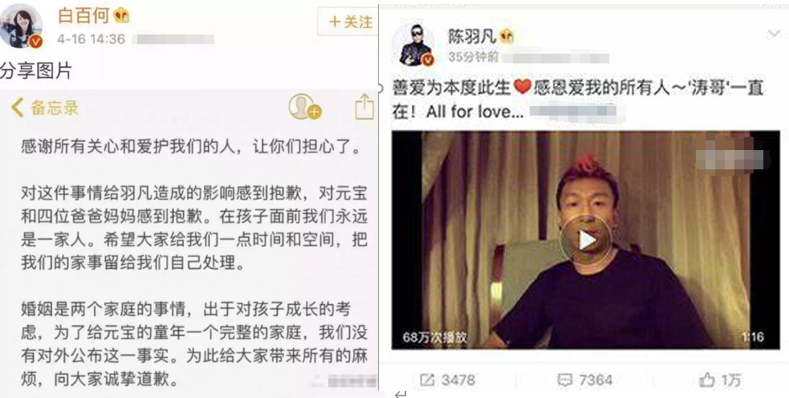The image size is (789, 398).
Task: Expand the post options chevron
Action: pyautogui.click(x=774, y=35)
